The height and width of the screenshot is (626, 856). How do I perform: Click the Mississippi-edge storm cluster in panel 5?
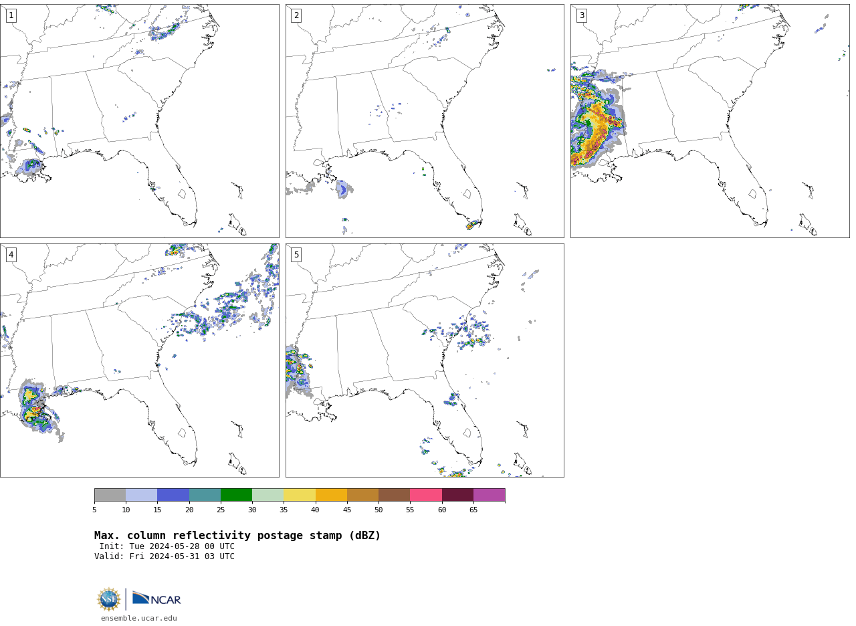click(x=298, y=371)
